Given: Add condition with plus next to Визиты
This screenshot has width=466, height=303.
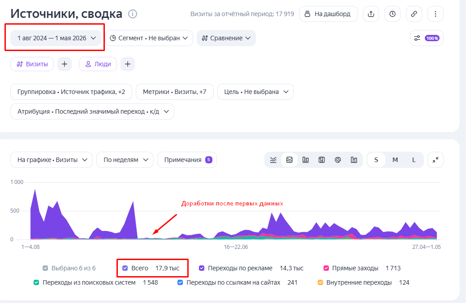Looking at the screenshot, I should click(x=65, y=64).
